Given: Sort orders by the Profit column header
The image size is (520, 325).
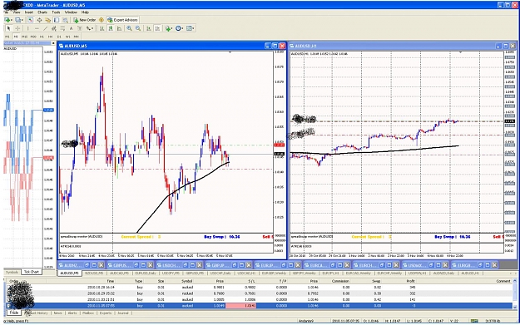Looking at the screenshot, I should [411, 281].
